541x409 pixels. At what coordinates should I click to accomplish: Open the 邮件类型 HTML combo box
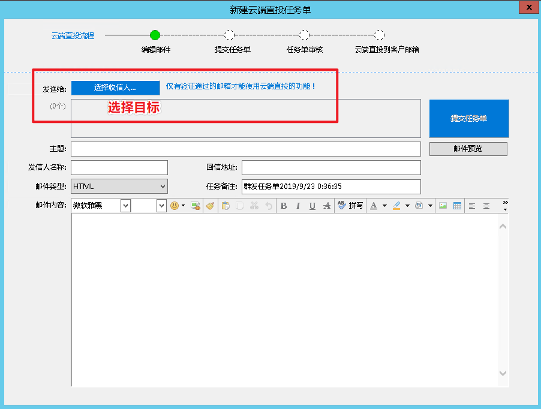tap(119, 187)
